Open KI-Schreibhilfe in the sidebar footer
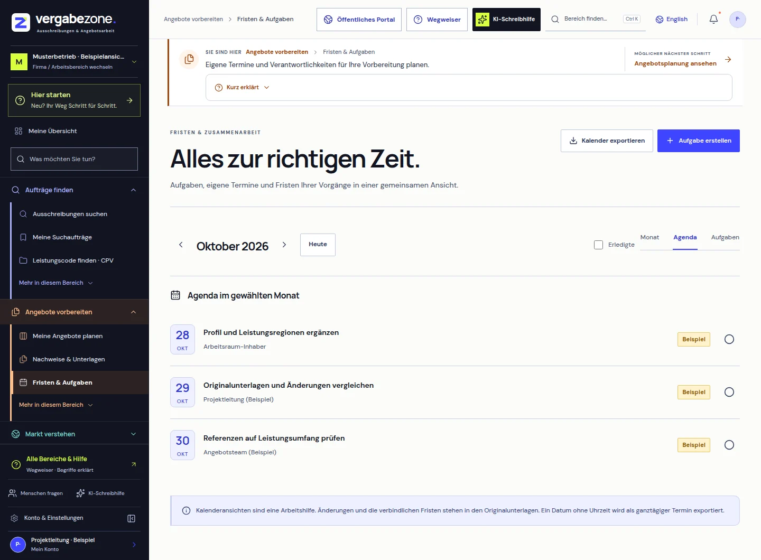The height and width of the screenshot is (560, 761). click(100, 493)
